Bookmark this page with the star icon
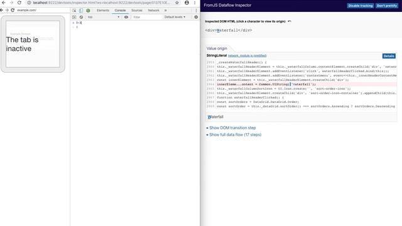 (x=177, y=3)
